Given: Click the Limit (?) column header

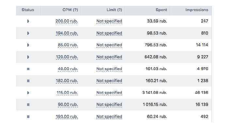Looking at the screenshot, I should pos(114,10).
